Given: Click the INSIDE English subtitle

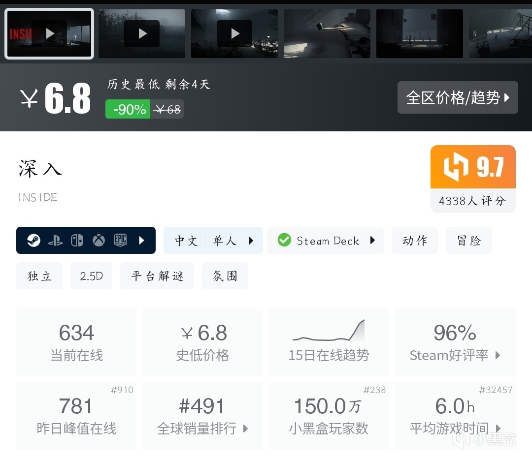Looking at the screenshot, I should (37, 197).
